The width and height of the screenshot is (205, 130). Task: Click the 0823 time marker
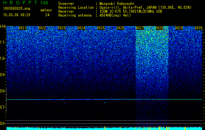[62, 28]
